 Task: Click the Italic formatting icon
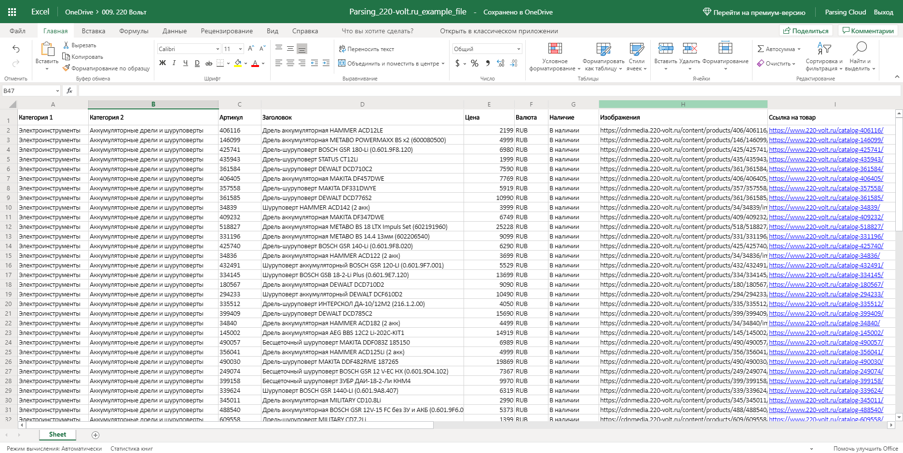174,63
